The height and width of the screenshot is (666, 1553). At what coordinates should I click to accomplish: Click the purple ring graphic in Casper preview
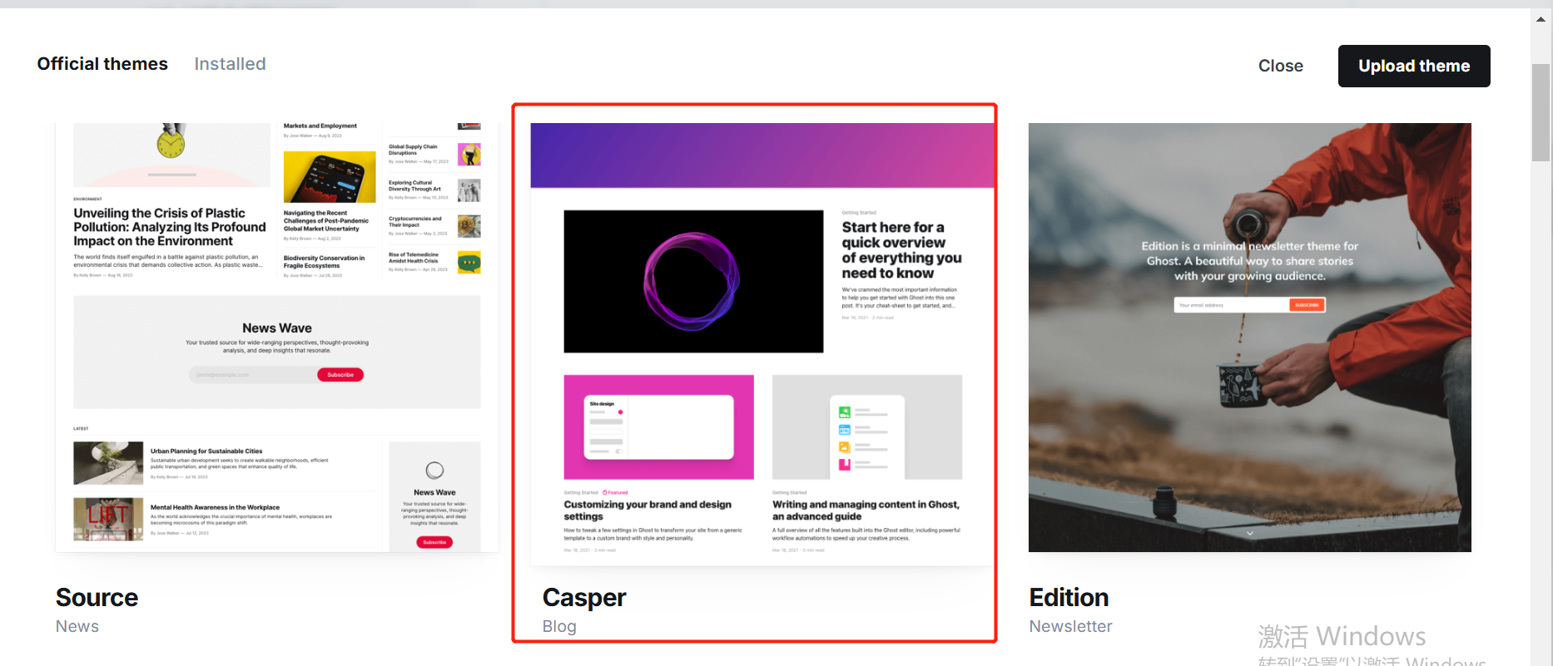pyautogui.click(x=692, y=281)
